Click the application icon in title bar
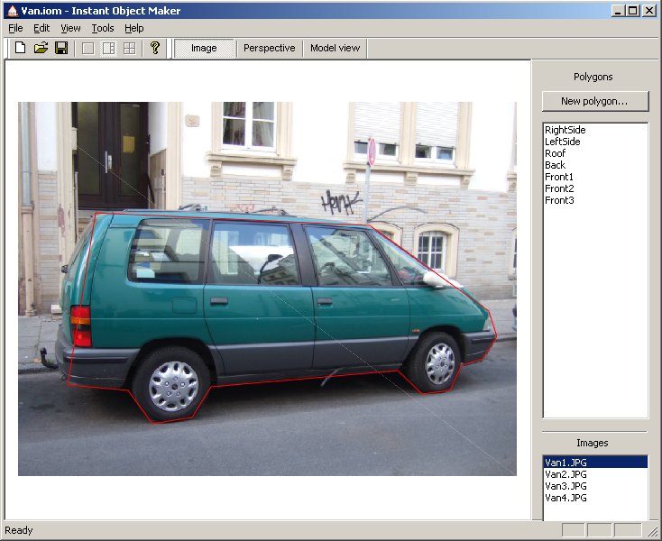This screenshot has width=662, height=541. 13,11
